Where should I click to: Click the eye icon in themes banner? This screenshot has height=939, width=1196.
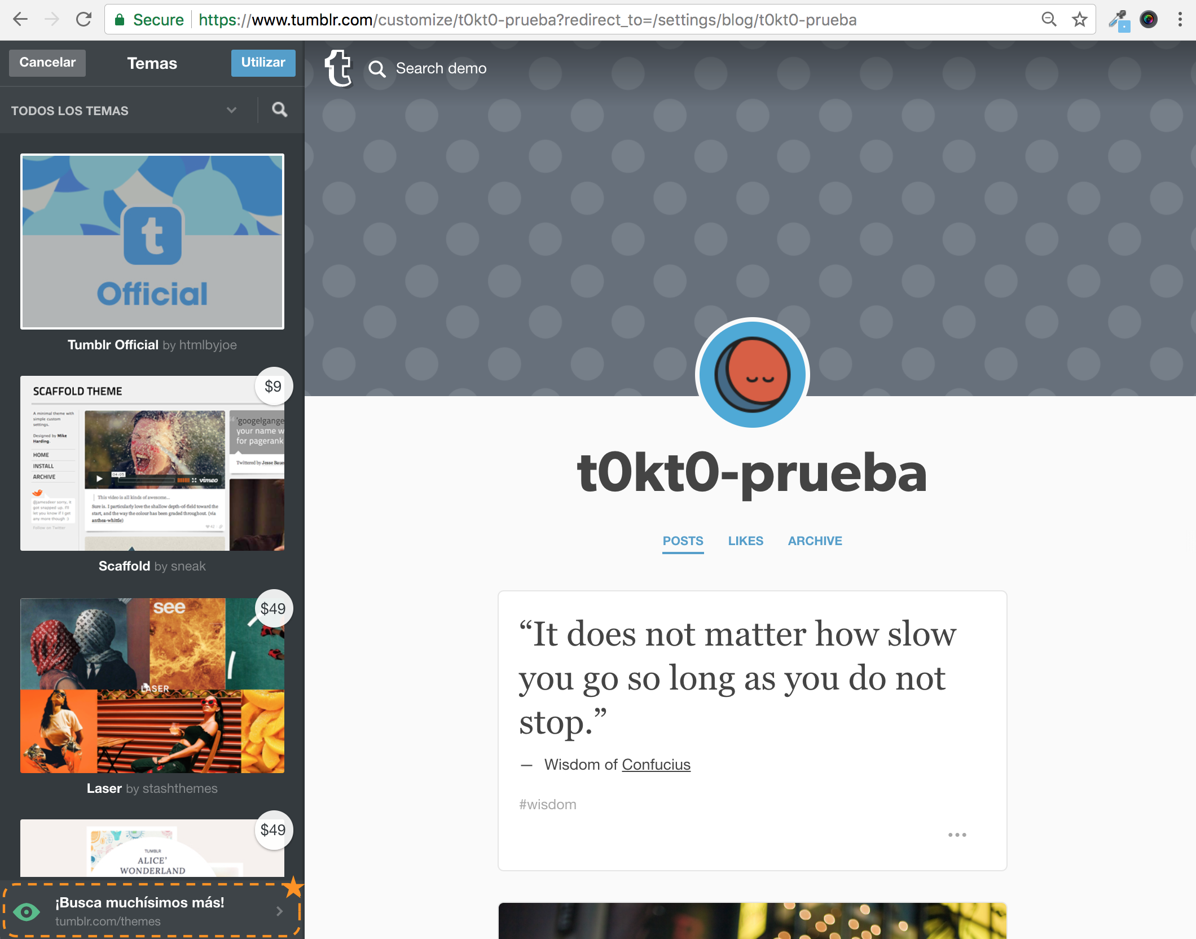point(27,911)
